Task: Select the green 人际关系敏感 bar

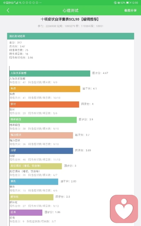Action: [x=50, y=73]
